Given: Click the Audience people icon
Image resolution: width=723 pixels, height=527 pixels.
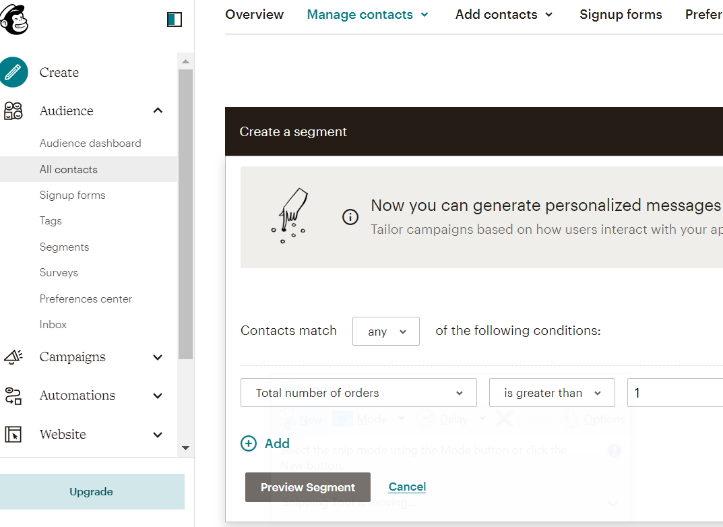Looking at the screenshot, I should click(x=13, y=111).
